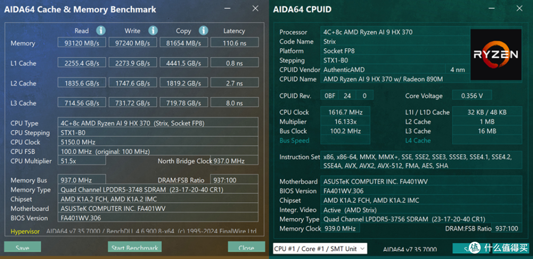Click the Integr. Video value Active (AMD Strix)

(x=421, y=210)
